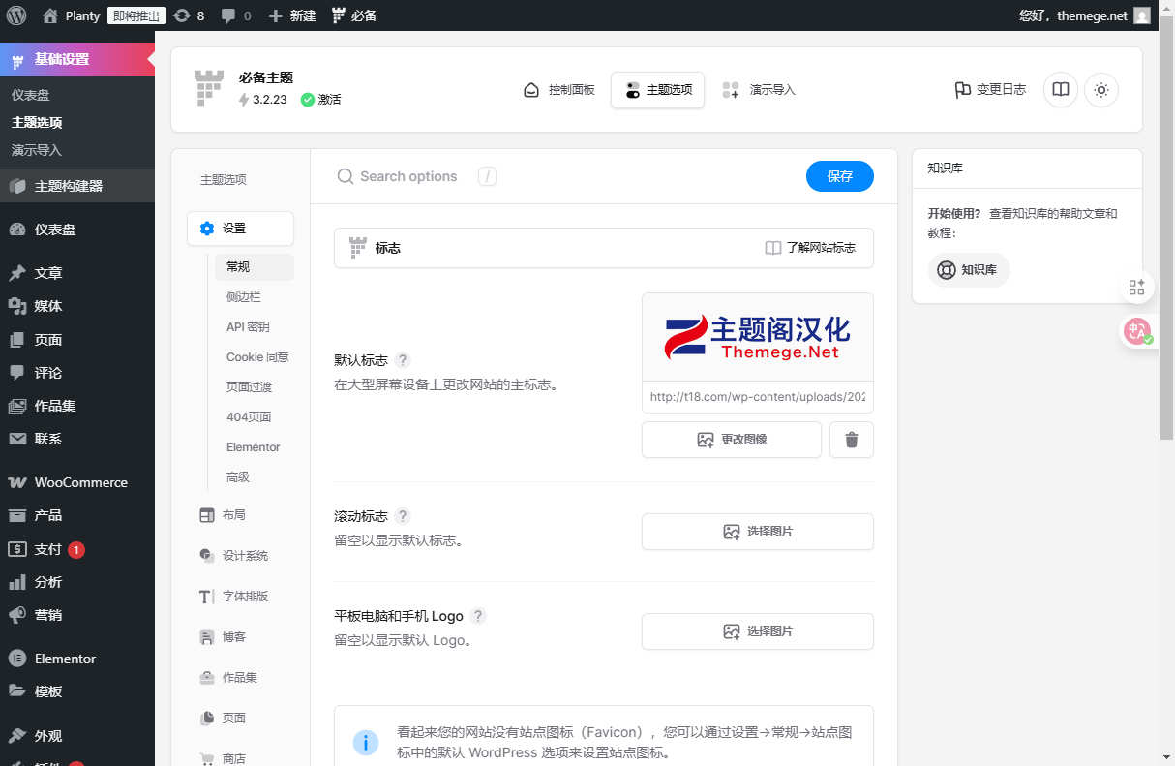Select API 密钥 under settings
The height and width of the screenshot is (766, 1175).
coord(248,327)
